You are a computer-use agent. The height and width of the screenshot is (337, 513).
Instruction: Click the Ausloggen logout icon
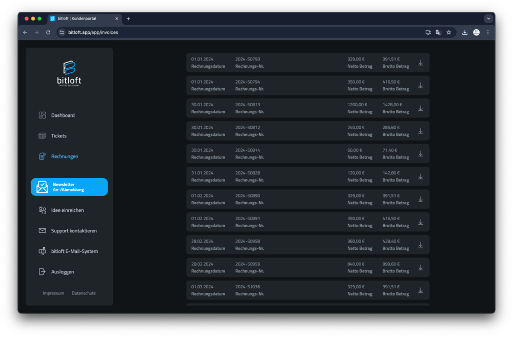(42, 271)
